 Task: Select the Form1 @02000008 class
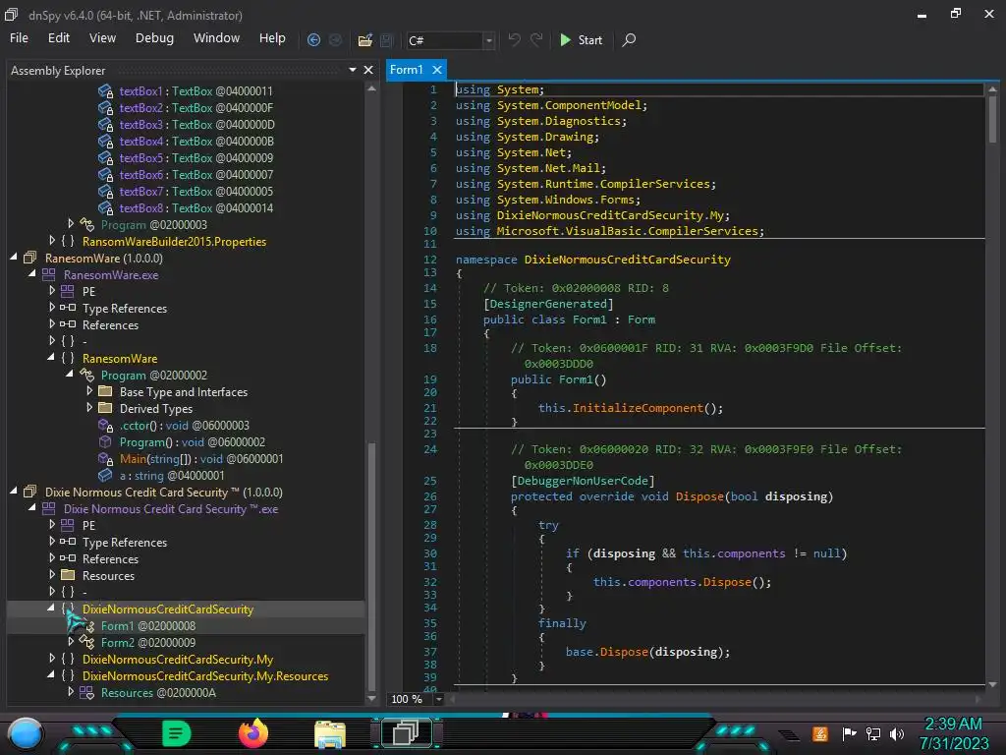pos(147,625)
